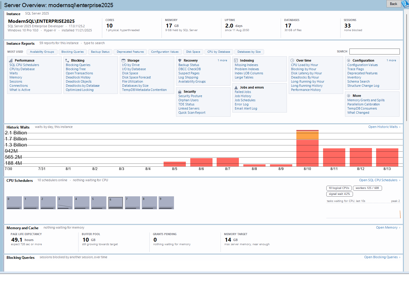Select CPU scheduler 3 tile
The height and width of the screenshot is (289, 409).
65,203
